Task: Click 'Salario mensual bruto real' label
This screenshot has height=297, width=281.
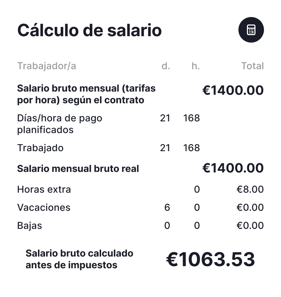Action: [x=78, y=169]
